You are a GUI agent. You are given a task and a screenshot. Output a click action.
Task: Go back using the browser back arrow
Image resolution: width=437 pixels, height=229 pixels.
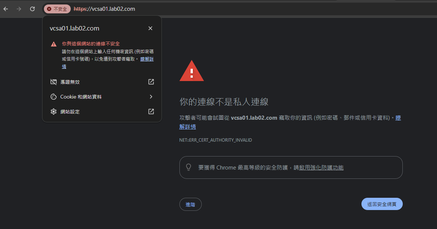6,9
